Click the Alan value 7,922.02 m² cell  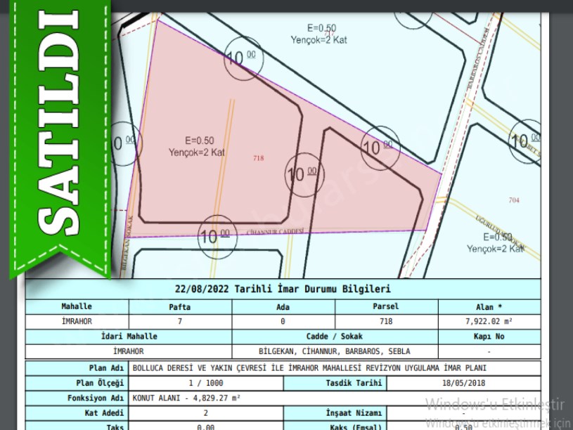point(489,322)
